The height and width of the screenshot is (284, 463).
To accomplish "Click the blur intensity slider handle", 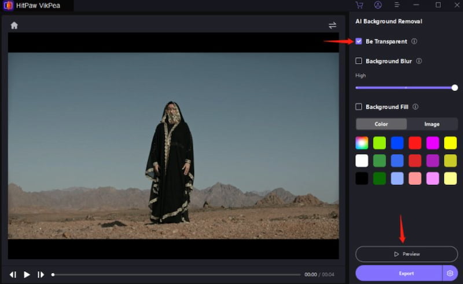I will click(454, 88).
